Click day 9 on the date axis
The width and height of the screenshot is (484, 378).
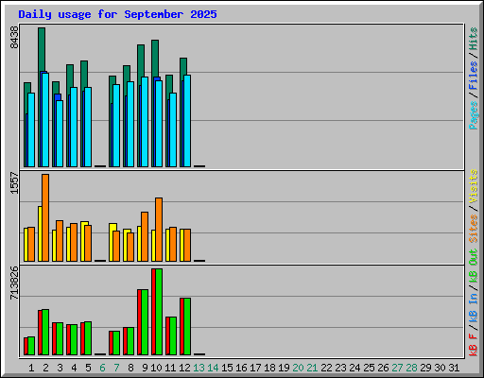click(x=145, y=368)
